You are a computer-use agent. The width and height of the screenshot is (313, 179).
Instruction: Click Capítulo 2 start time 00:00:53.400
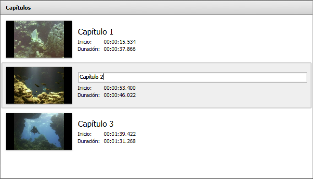(119, 88)
